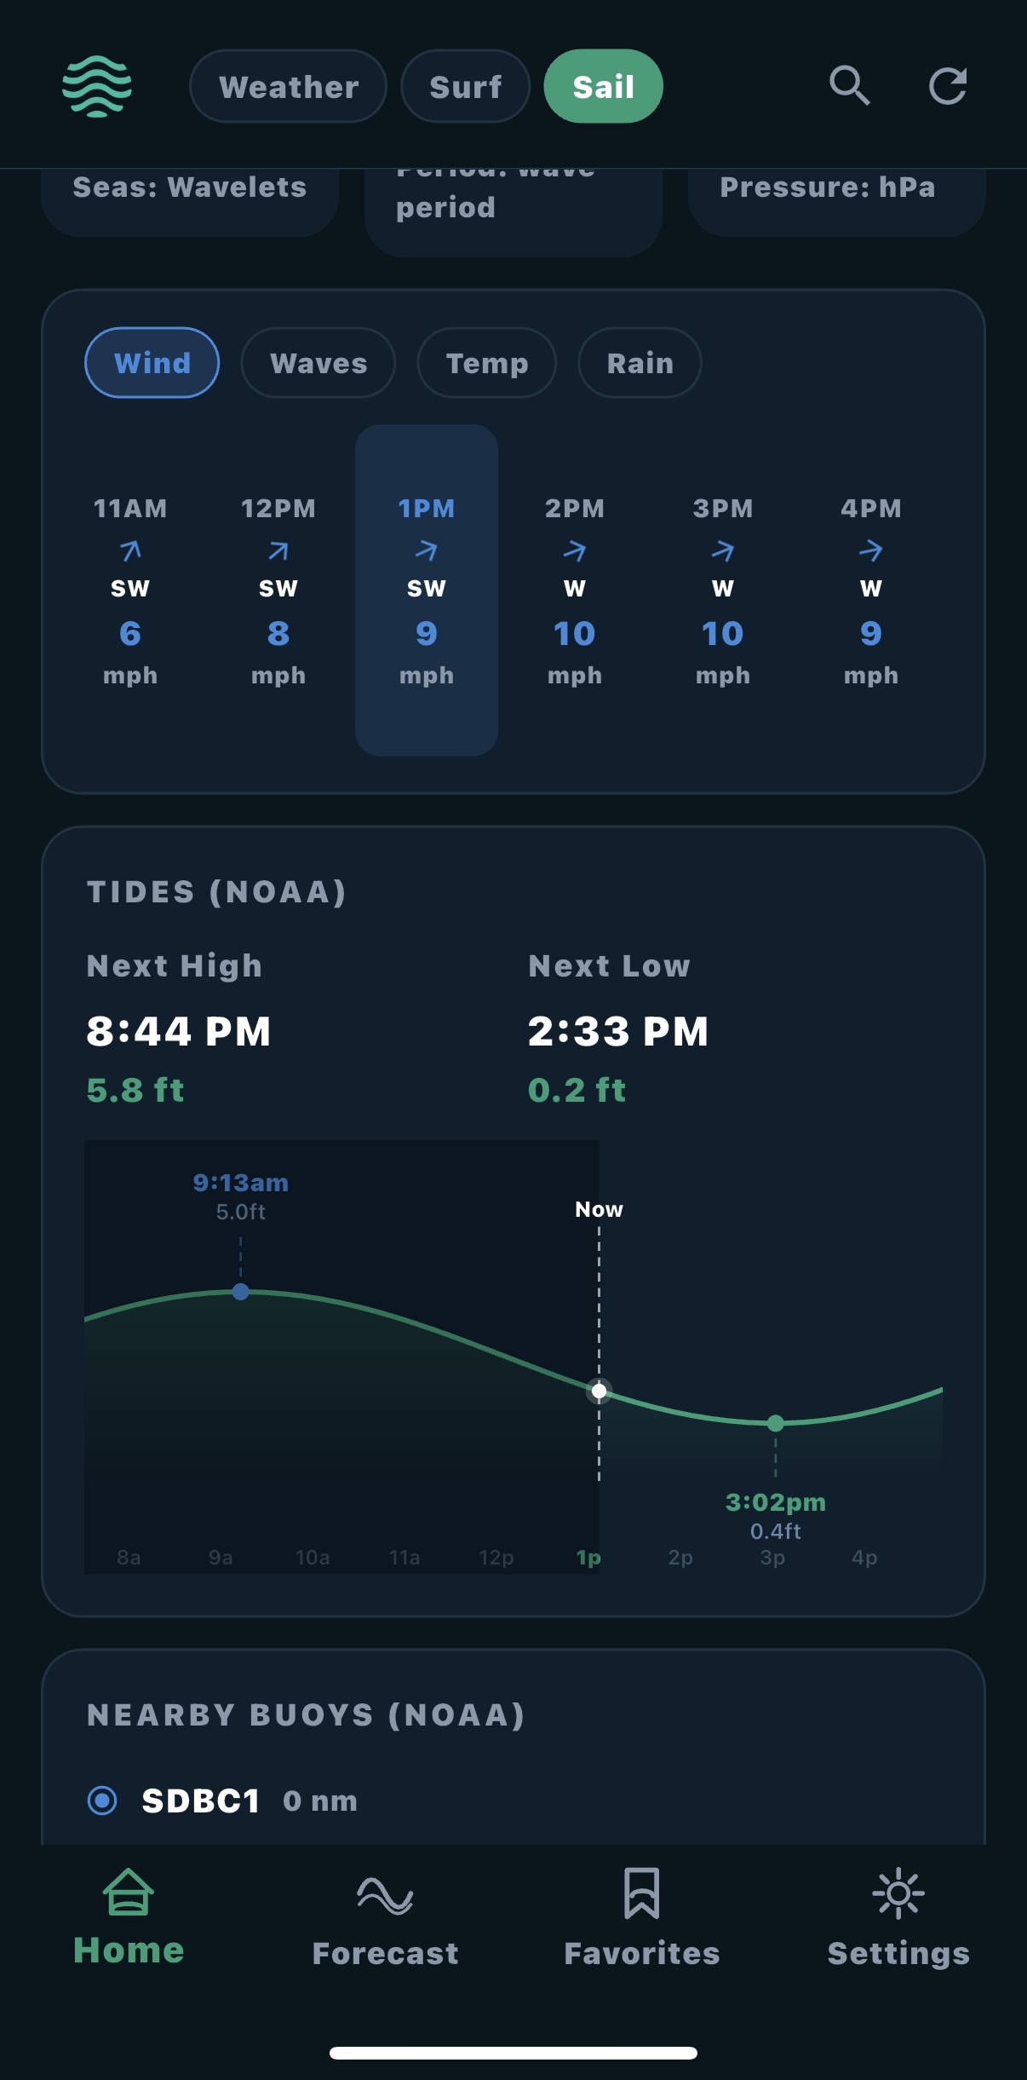Tap the green waves app logo
1027x2080 pixels.
[x=97, y=86]
